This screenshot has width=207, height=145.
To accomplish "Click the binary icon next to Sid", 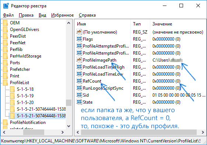I will pyautogui.click(x=79, y=95).
